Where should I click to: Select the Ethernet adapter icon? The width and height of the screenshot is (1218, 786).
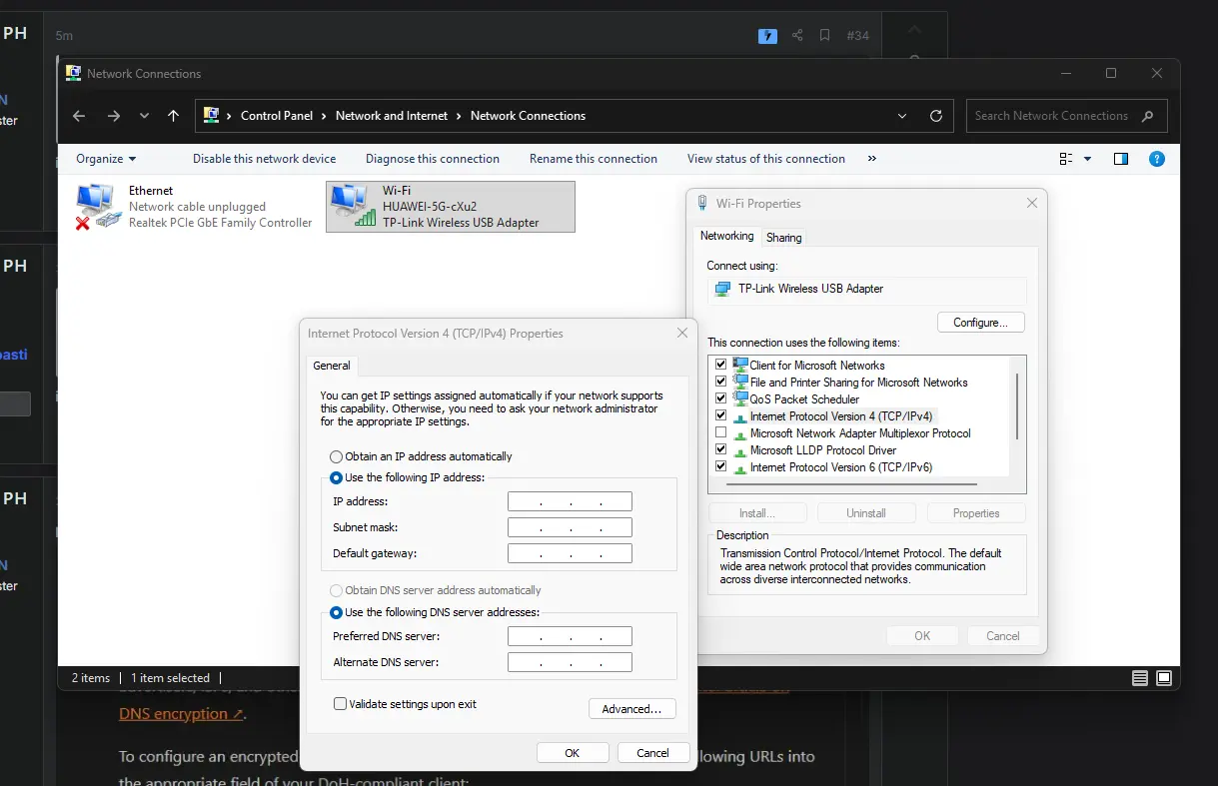pos(98,207)
